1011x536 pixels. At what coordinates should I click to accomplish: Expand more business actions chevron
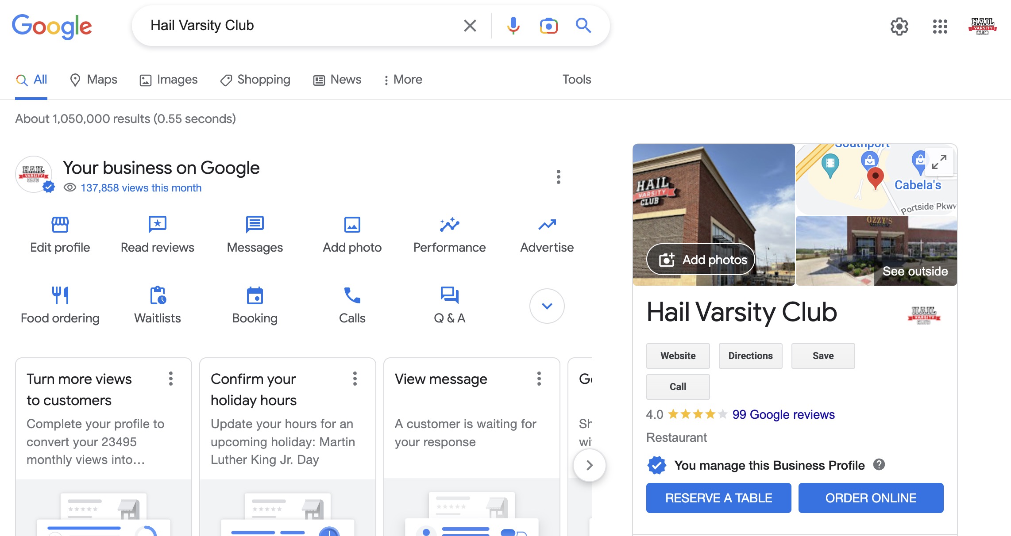click(x=547, y=306)
